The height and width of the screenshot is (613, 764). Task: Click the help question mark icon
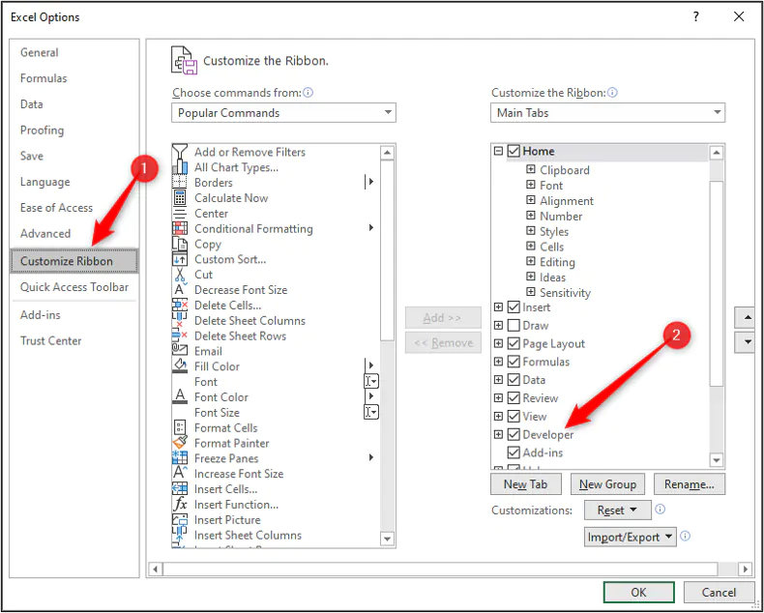tap(696, 17)
